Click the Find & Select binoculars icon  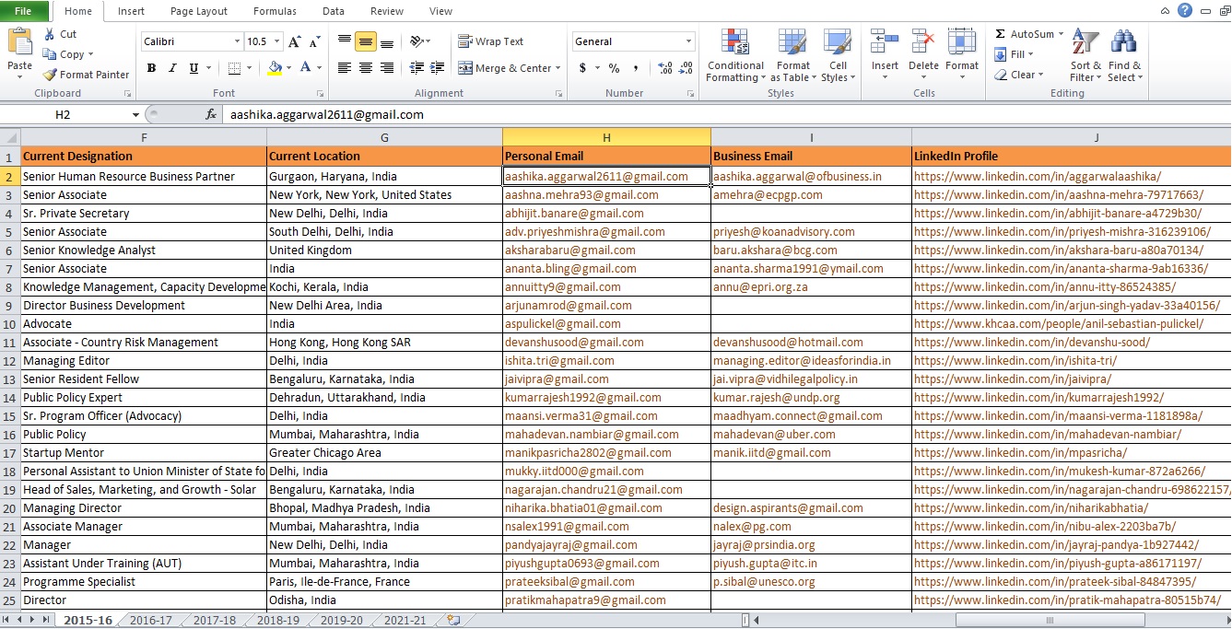pyautogui.click(x=1124, y=41)
